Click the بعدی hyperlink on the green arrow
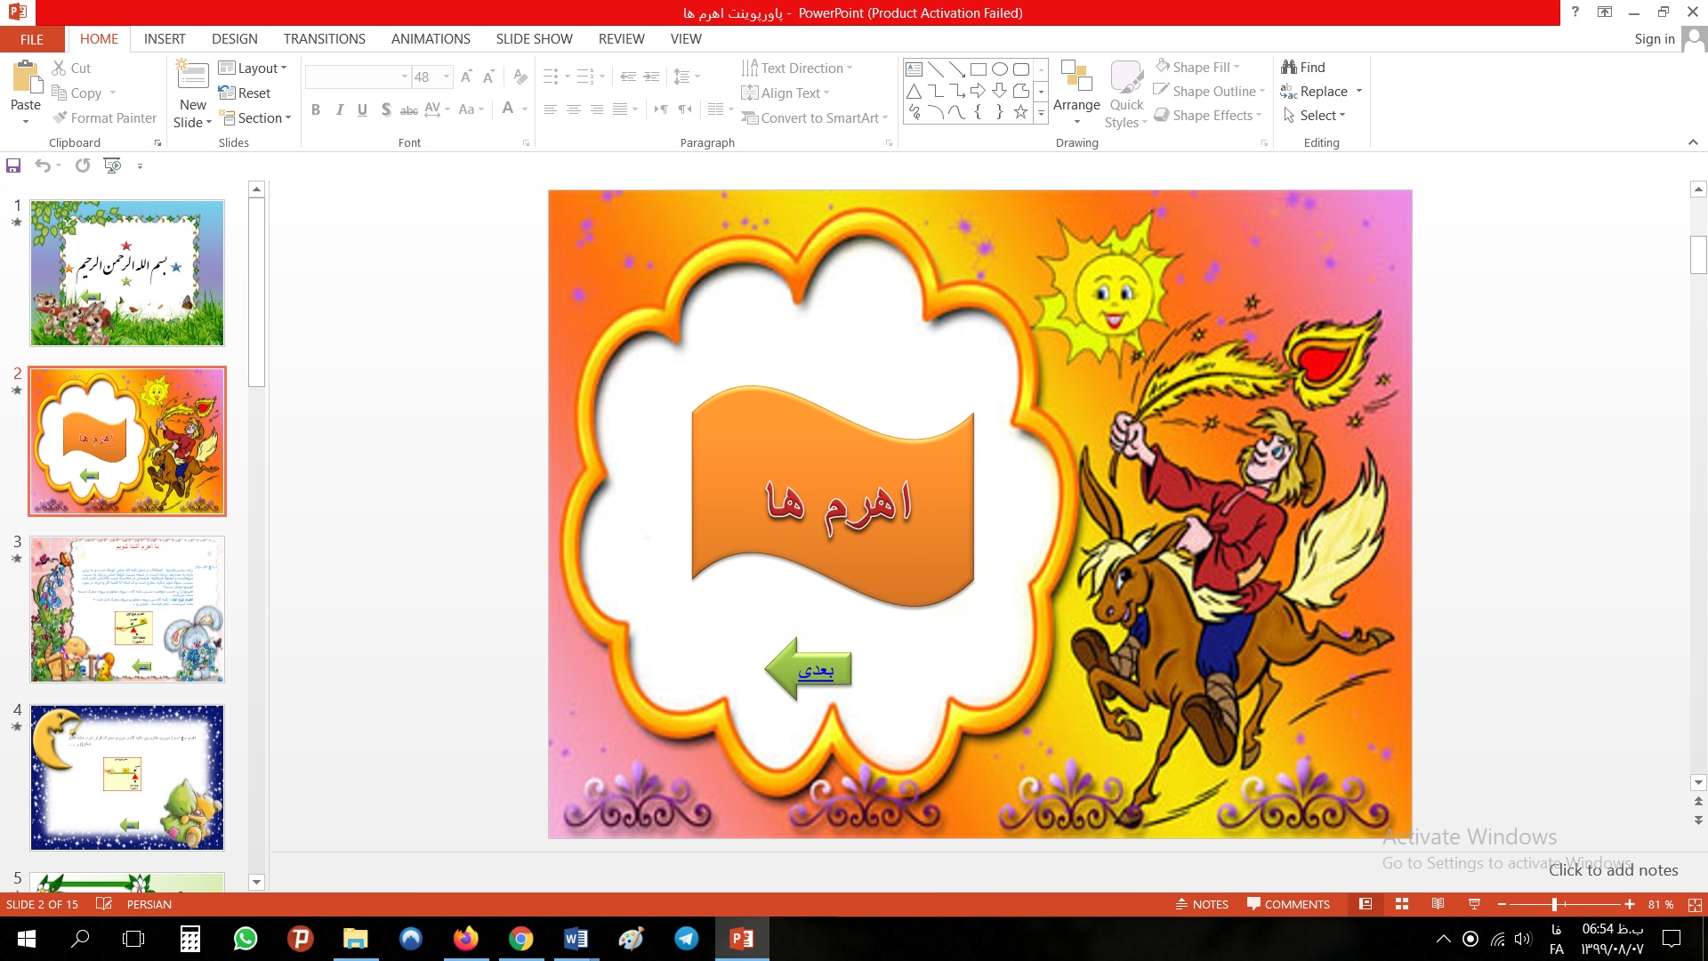Viewport: 1708px width, 961px height. [816, 670]
